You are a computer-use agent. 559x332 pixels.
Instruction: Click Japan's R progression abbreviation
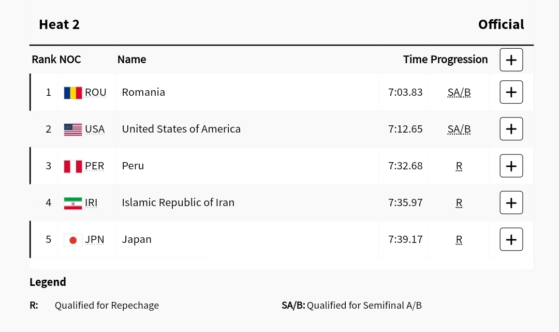[459, 240]
